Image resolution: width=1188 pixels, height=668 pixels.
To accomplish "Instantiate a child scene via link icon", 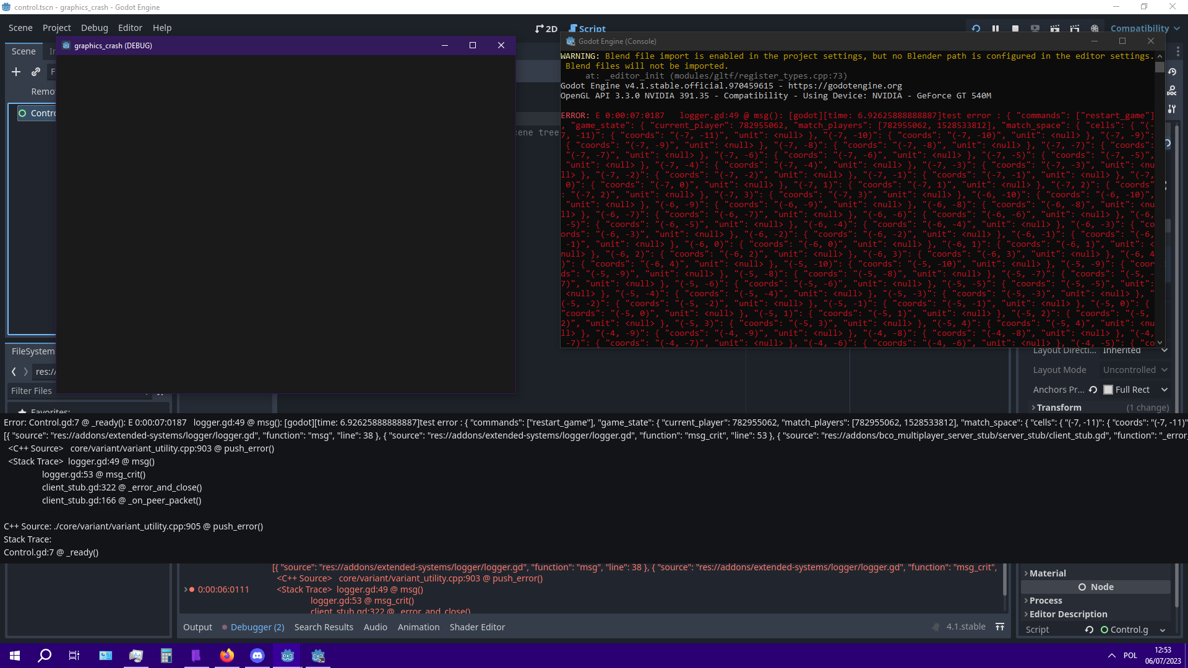I will tap(35, 72).
